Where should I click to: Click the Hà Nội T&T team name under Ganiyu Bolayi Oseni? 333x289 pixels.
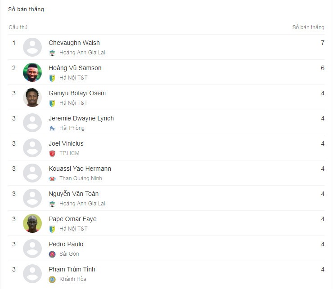[73, 103]
